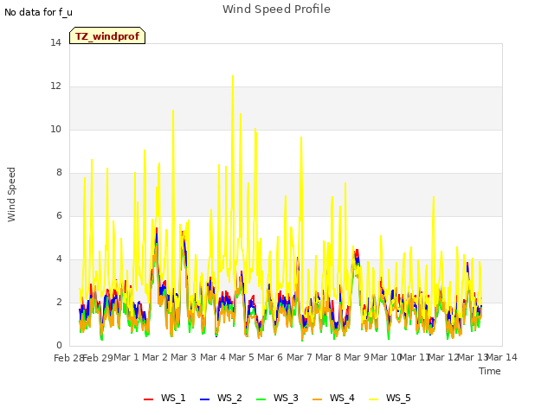Click the Mar 2 x-axis tick label

(x=155, y=357)
